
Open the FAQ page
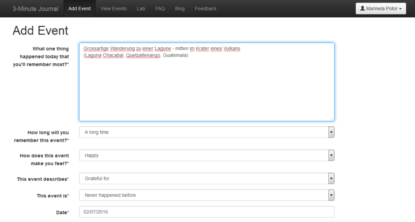point(160,9)
